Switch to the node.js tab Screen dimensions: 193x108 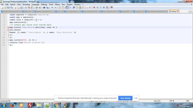(173, 11)
